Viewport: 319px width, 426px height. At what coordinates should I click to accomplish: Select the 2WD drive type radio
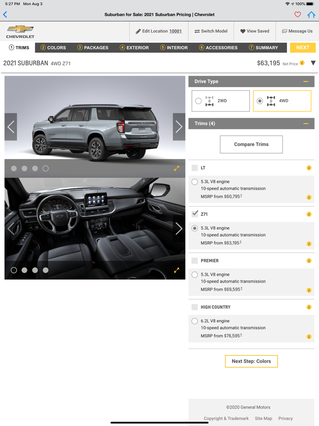coord(198,101)
